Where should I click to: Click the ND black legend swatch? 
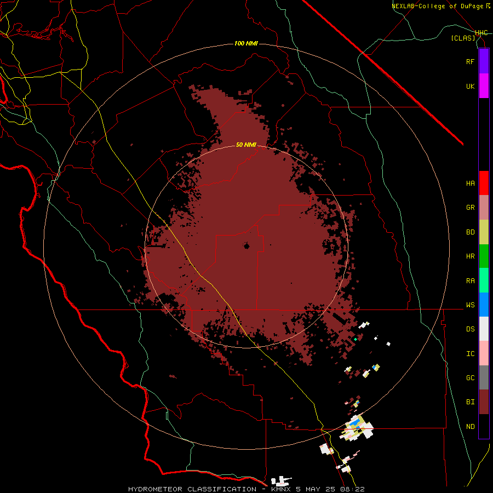point(484,426)
